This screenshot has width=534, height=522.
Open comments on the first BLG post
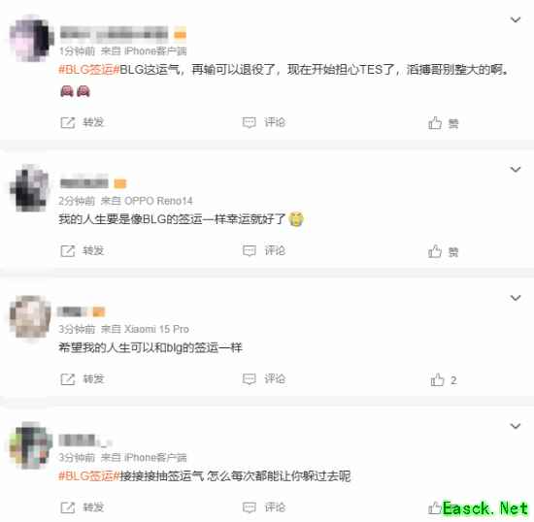coord(264,122)
